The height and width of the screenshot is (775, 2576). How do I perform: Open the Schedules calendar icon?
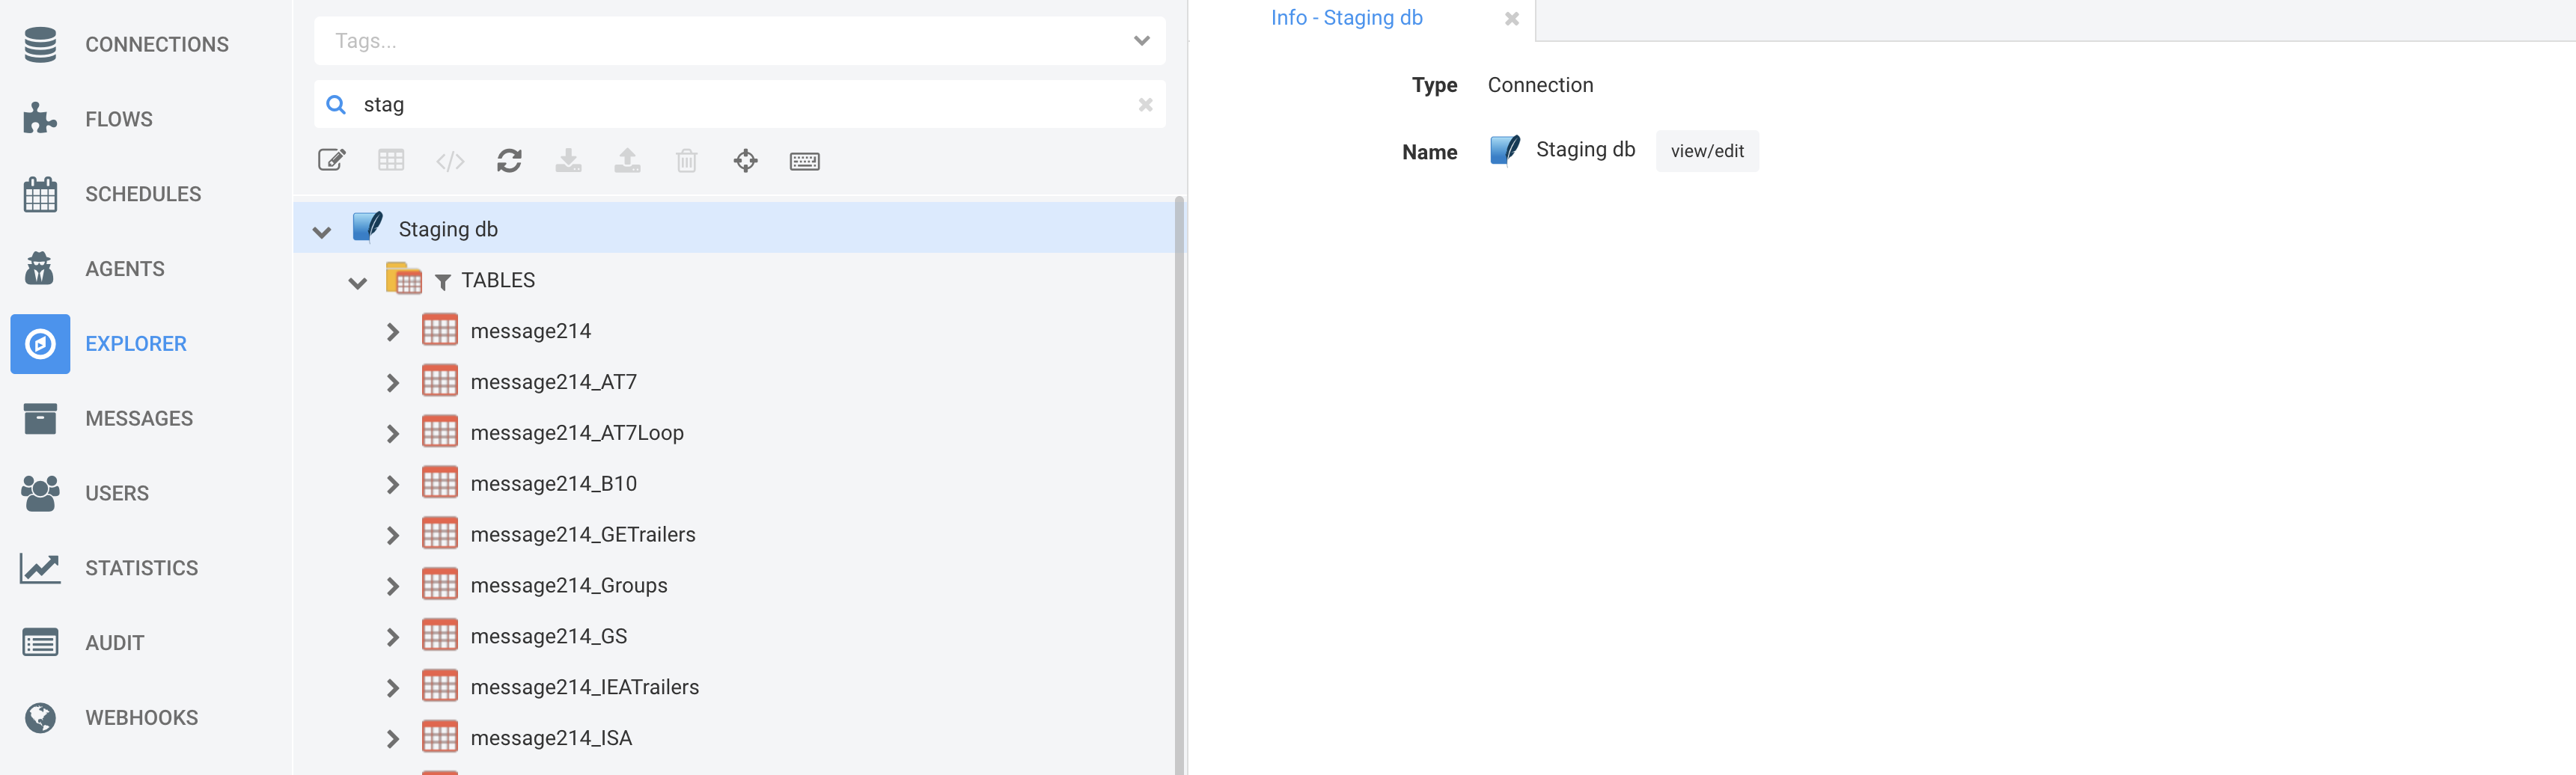tap(40, 194)
